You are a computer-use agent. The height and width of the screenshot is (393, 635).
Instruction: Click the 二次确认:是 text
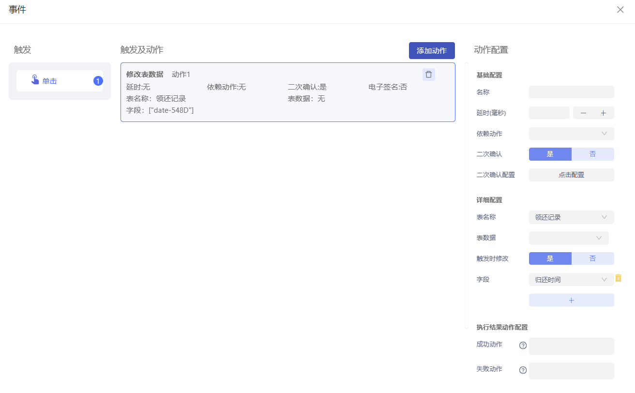[x=307, y=87]
